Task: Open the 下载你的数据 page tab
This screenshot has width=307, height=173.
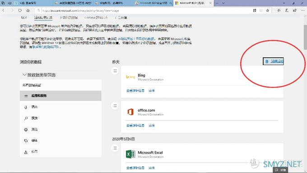Action: click(x=69, y=18)
